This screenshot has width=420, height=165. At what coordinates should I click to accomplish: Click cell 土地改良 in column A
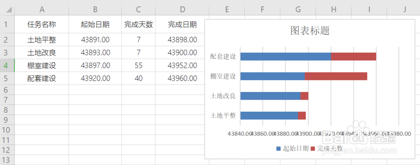point(42,53)
